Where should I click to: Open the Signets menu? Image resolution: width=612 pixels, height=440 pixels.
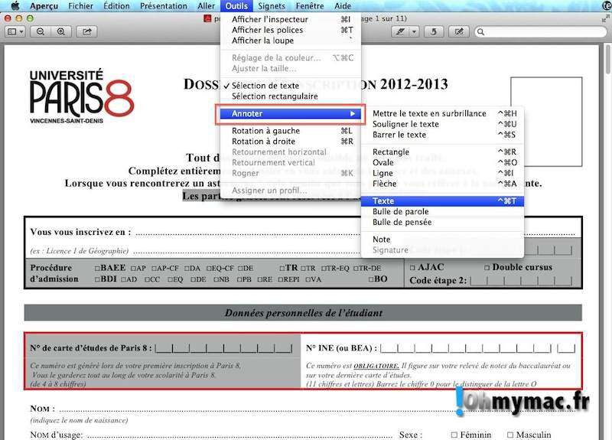click(272, 6)
